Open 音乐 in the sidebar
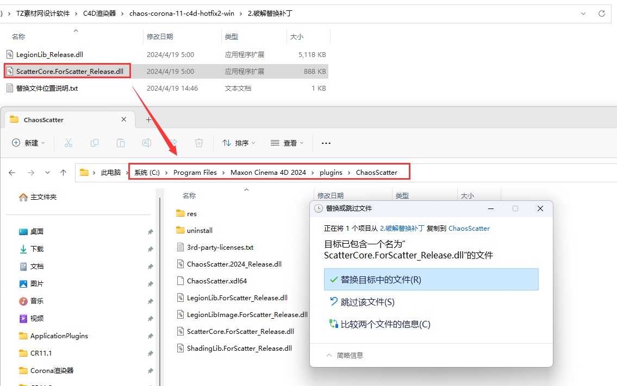Image resolution: width=617 pixels, height=386 pixels. coord(32,301)
